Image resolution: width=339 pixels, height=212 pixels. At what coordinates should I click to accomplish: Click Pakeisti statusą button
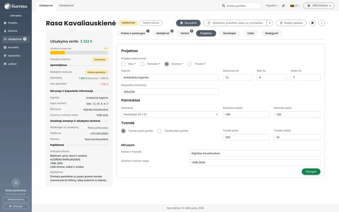coord(151,23)
